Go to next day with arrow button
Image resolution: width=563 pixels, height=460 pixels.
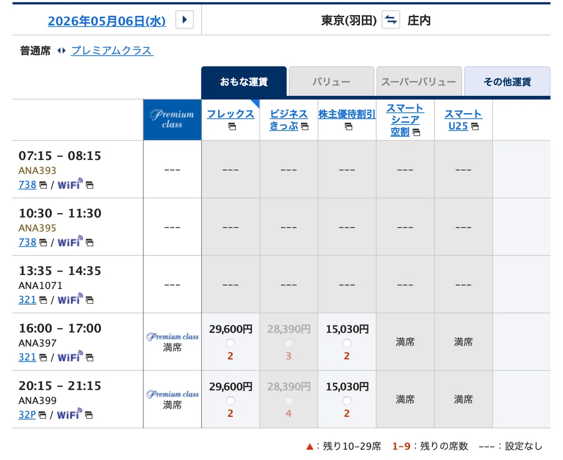184,20
